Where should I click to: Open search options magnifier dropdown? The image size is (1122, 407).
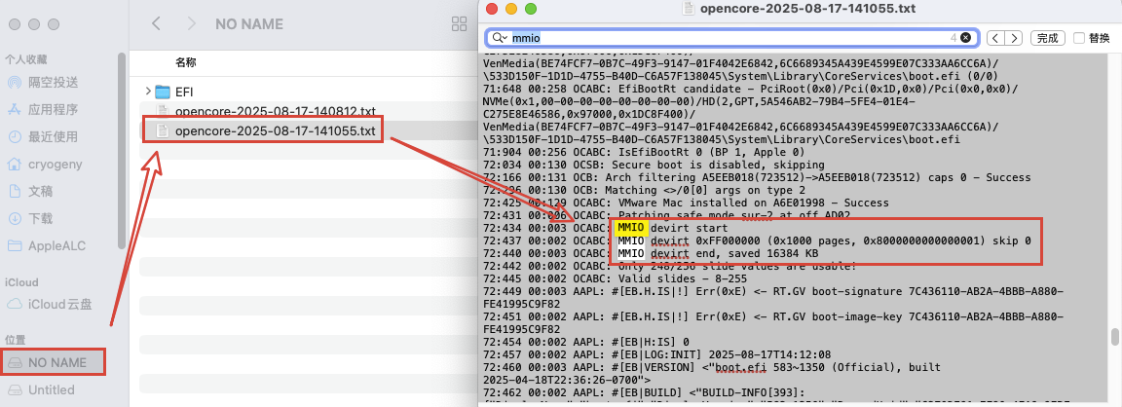499,38
